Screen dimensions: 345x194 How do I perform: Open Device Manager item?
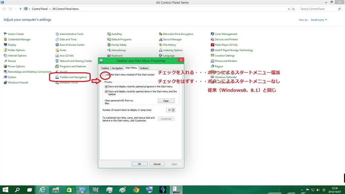(170, 39)
